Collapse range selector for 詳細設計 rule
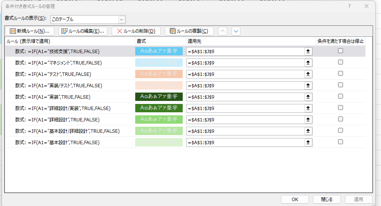The image size is (381, 206). tap(308, 120)
